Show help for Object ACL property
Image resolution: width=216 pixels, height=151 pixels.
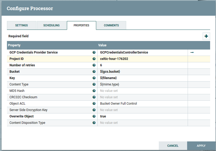94,104
